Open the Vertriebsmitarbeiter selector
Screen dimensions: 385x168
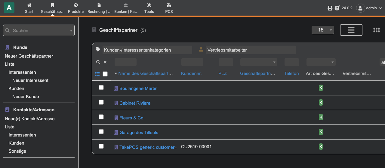(x=251, y=50)
